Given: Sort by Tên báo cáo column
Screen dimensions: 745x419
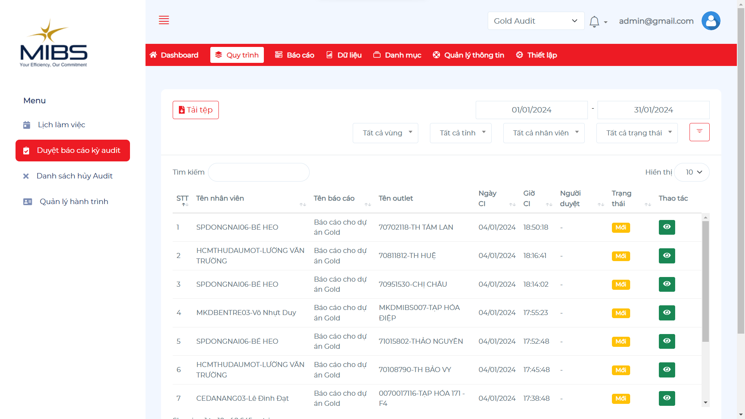Looking at the screenshot, I should [368, 204].
